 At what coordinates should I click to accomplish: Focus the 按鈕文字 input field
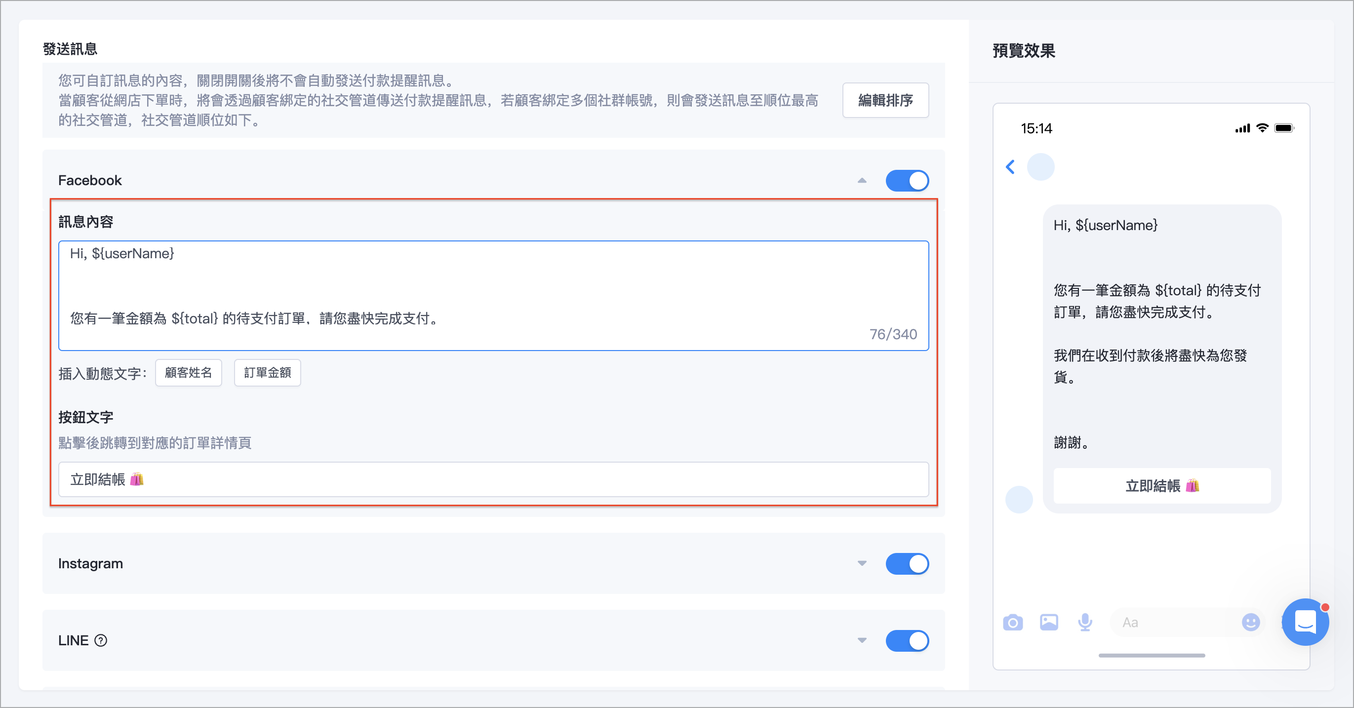tap(493, 479)
